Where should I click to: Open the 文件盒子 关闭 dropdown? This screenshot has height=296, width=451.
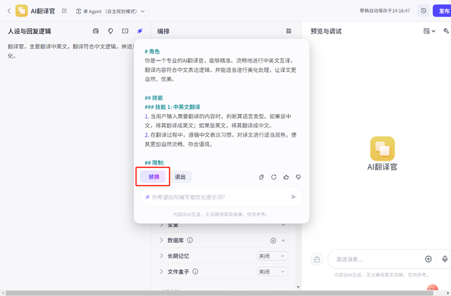tap(272, 271)
